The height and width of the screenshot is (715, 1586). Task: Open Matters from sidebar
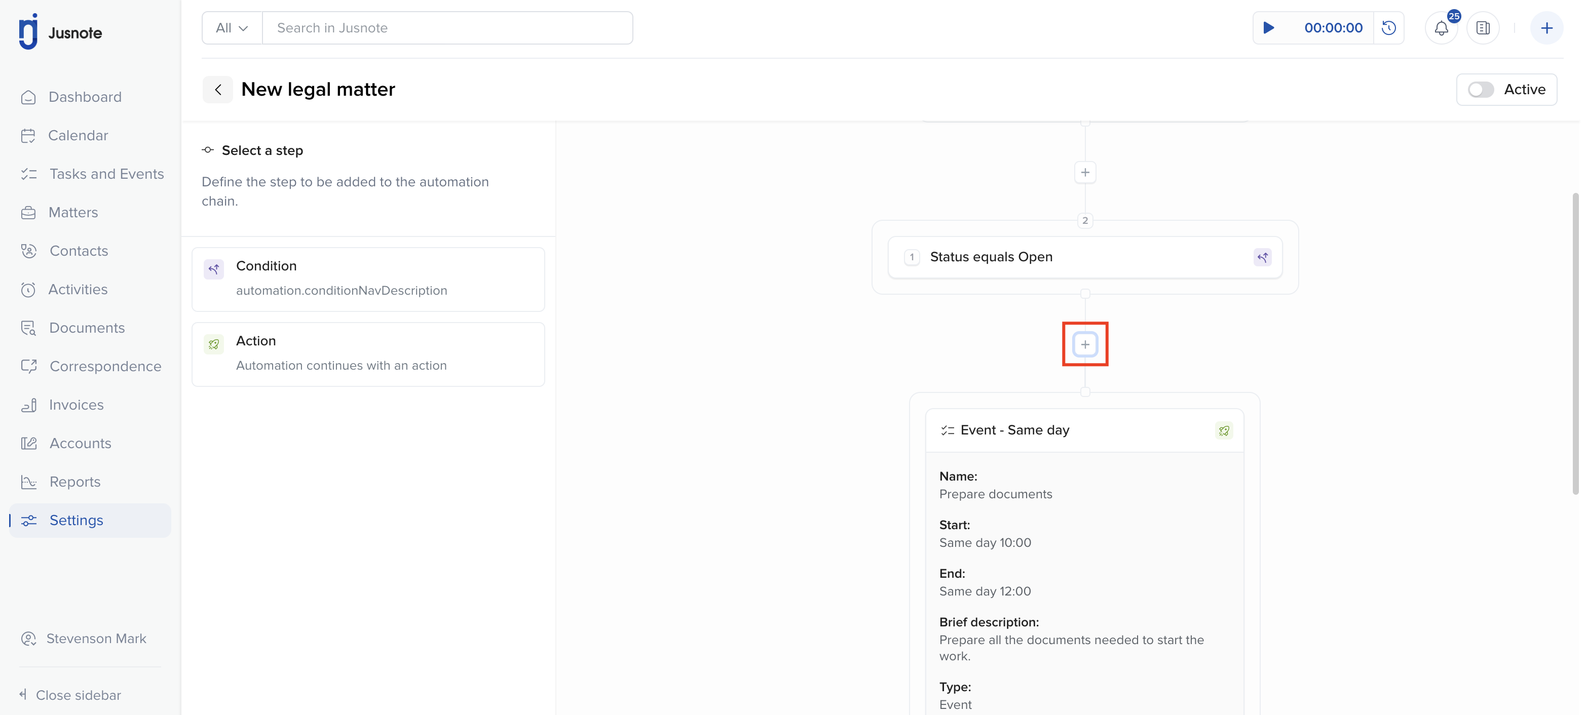[x=73, y=212]
